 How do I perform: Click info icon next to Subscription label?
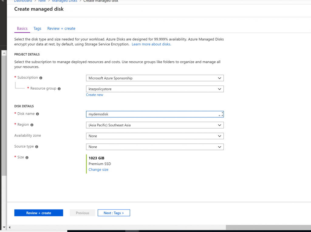point(41,78)
